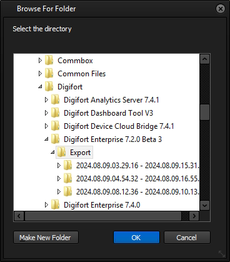Select the Commbox folder name
Viewport: 230px width, 262px height.
click(75, 61)
